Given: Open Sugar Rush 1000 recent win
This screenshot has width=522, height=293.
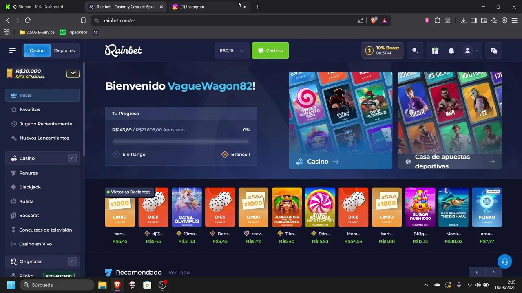Looking at the screenshot, I should pos(420,207).
